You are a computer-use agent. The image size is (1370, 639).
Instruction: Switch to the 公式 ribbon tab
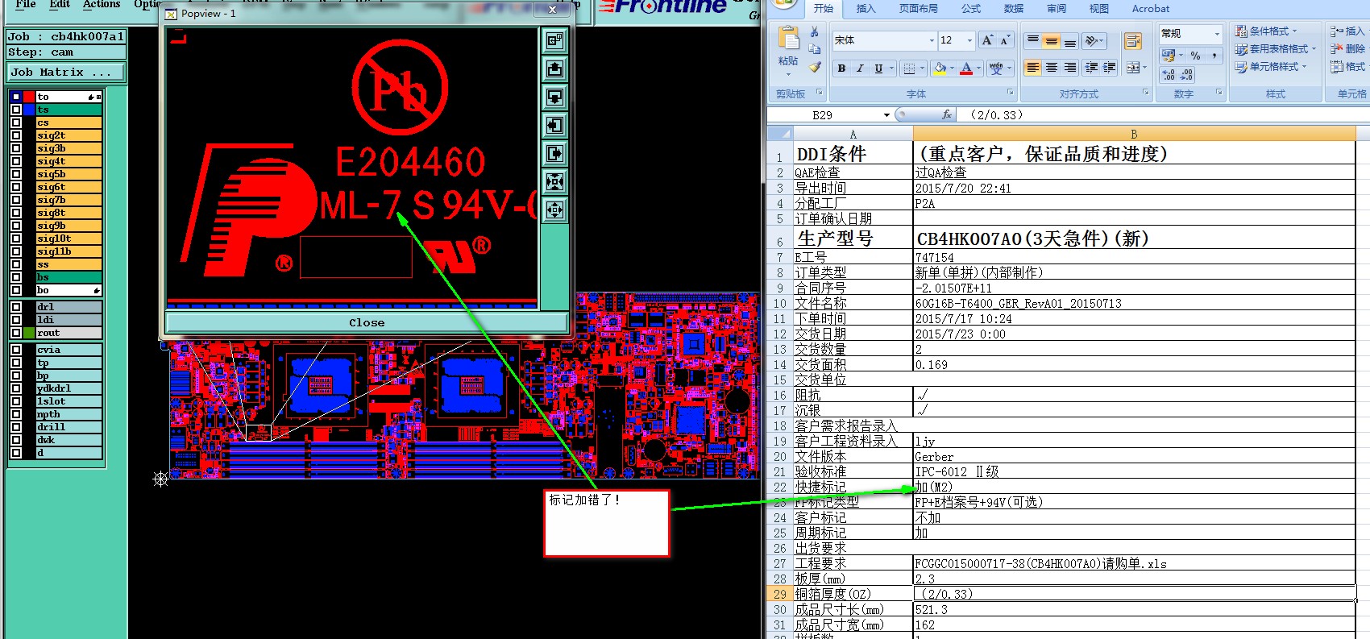(x=971, y=9)
